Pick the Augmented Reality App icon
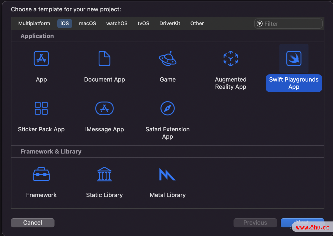 [x=230, y=58]
